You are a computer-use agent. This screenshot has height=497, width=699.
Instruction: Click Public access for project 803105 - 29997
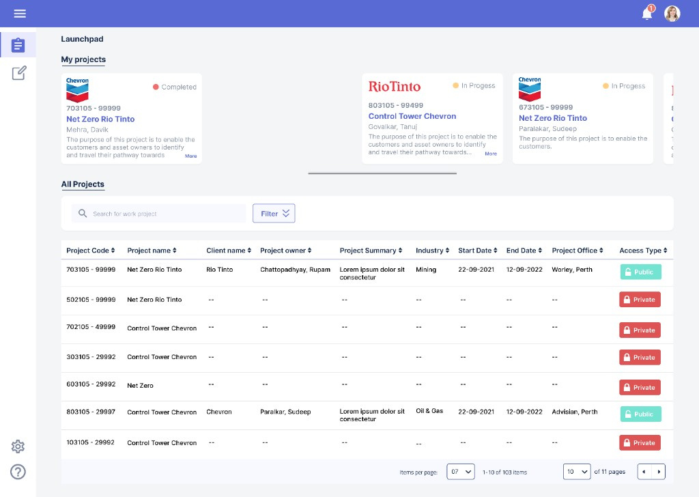click(640, 414)
